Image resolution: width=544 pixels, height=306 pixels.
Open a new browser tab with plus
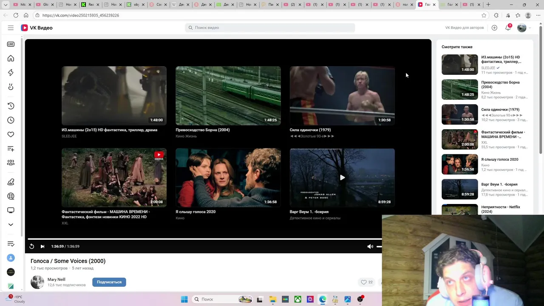coord(488,5)
